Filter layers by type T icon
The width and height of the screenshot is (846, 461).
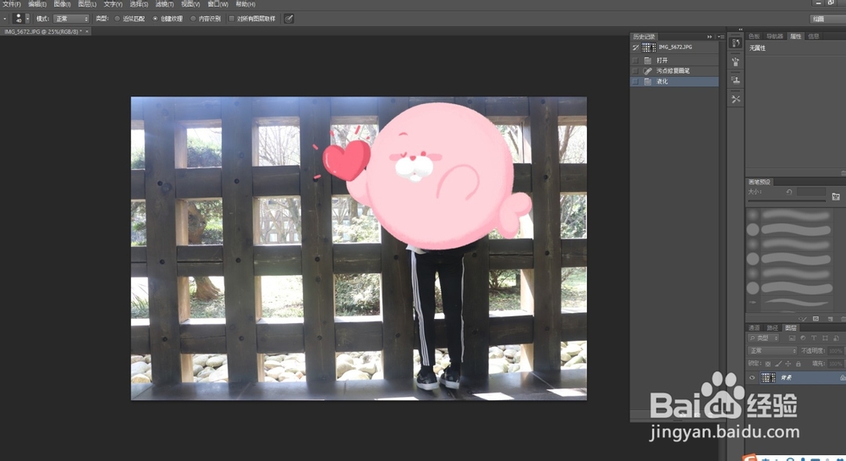coord(814,338)
